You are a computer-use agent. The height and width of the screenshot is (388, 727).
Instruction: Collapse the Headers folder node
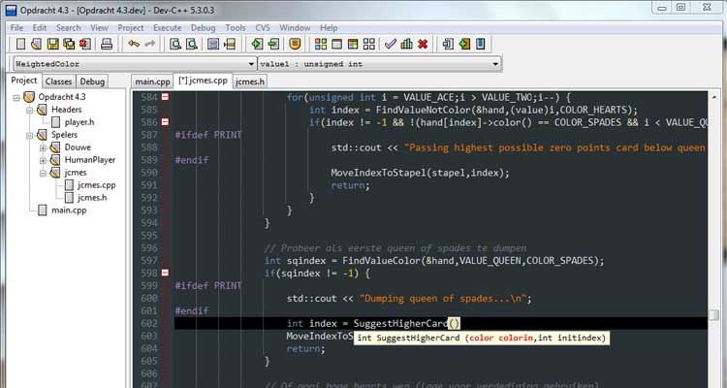pos(30,110)
